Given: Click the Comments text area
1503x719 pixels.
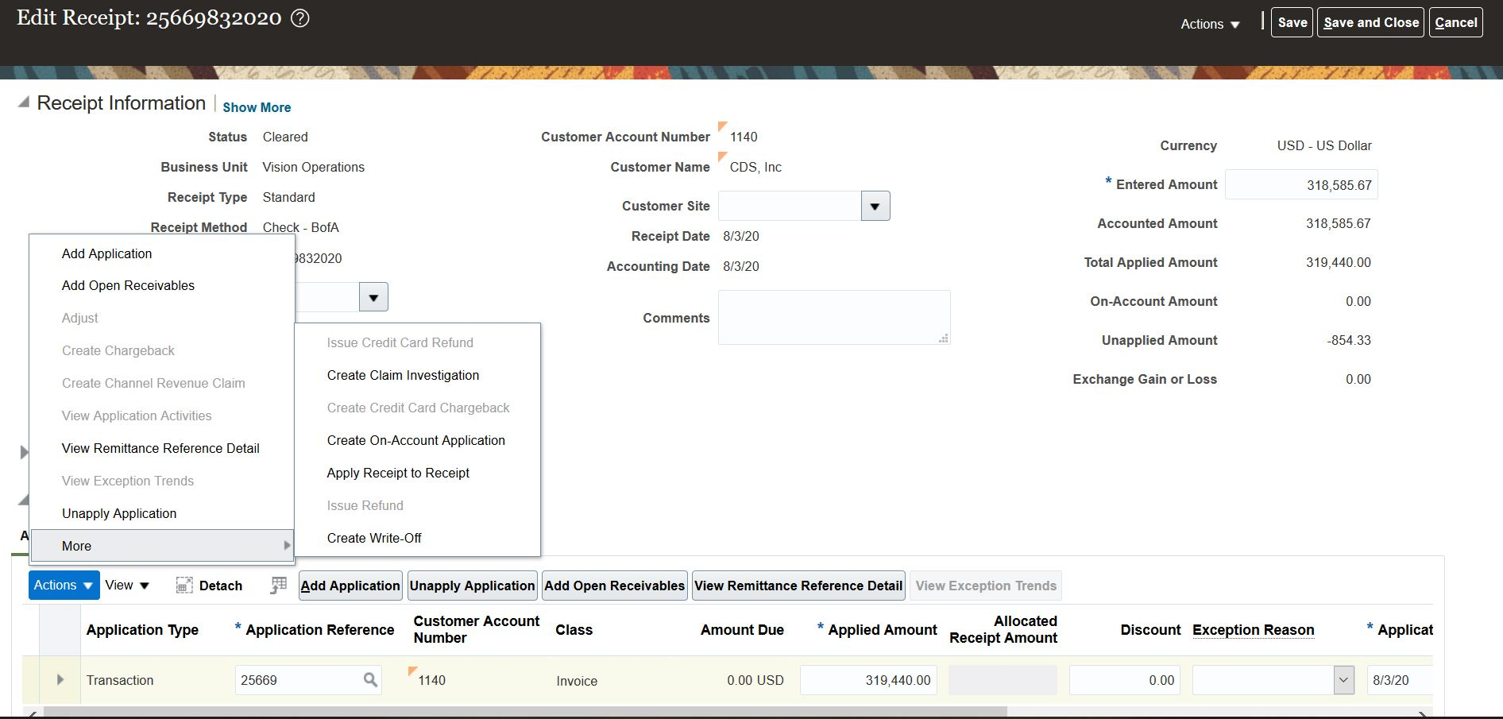Looking at the screenshot, I should click(834, 317).
